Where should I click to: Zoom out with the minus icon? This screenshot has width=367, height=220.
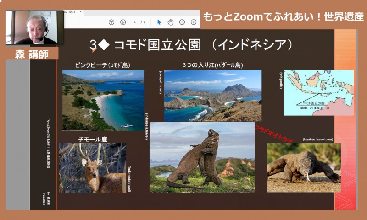(x=182, y=22)
